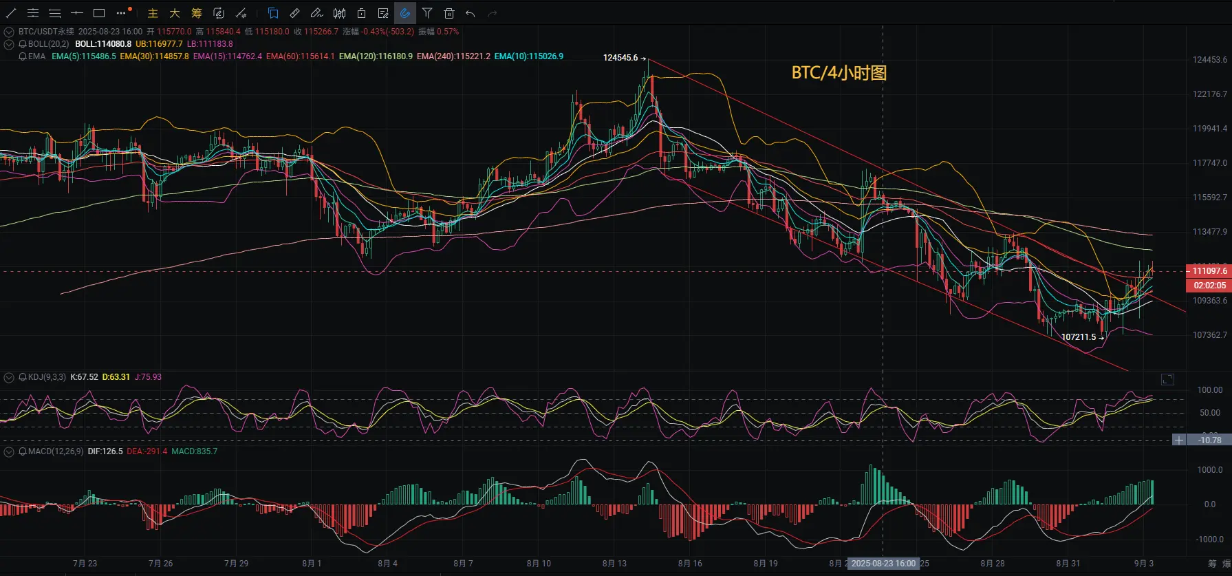Click the filter funnel icon
The width and height of the screenshot is (1232, 576).
[427, 13]
